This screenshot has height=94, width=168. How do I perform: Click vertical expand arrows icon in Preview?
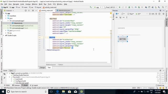click(x=127, y=17)
